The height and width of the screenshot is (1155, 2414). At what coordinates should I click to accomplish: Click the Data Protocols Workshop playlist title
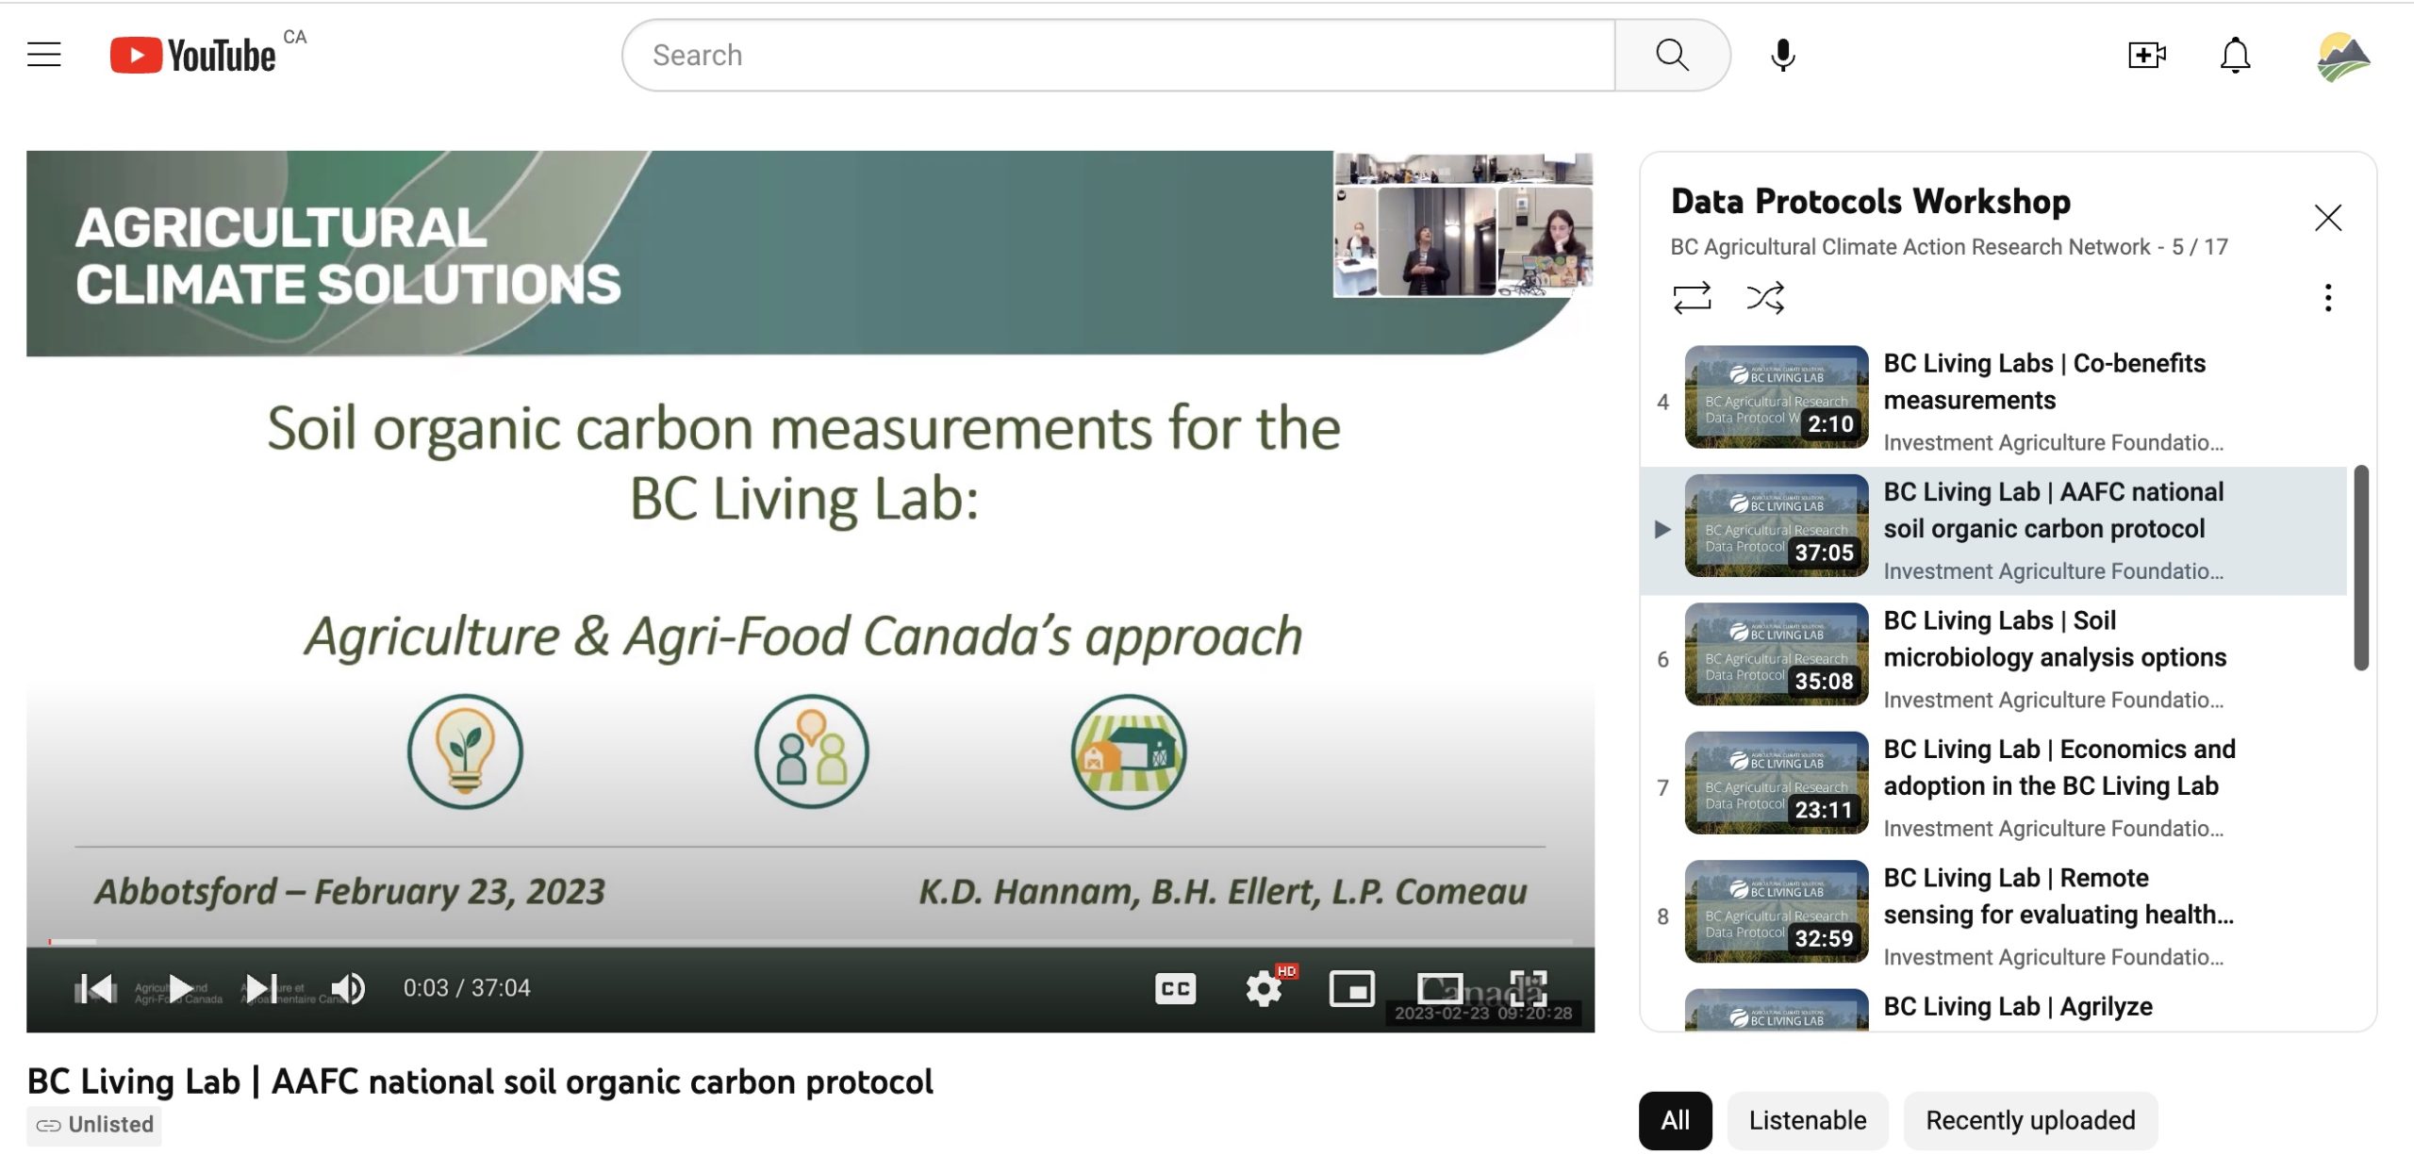(1870, 201)
